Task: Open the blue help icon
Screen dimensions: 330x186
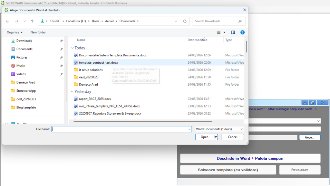Action: click(242, 33)
